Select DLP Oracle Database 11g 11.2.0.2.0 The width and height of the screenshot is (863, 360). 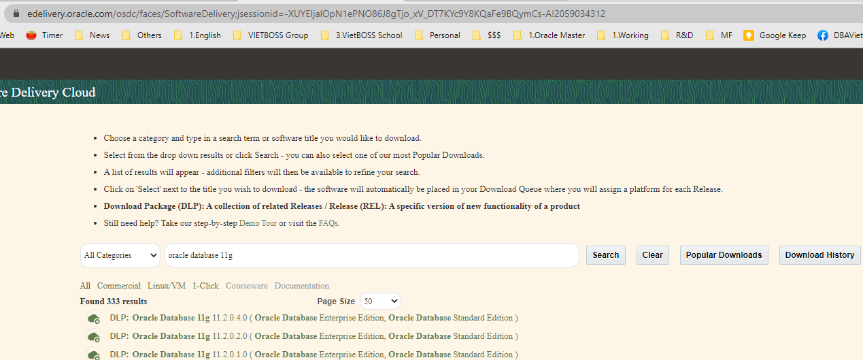point(314,336)
